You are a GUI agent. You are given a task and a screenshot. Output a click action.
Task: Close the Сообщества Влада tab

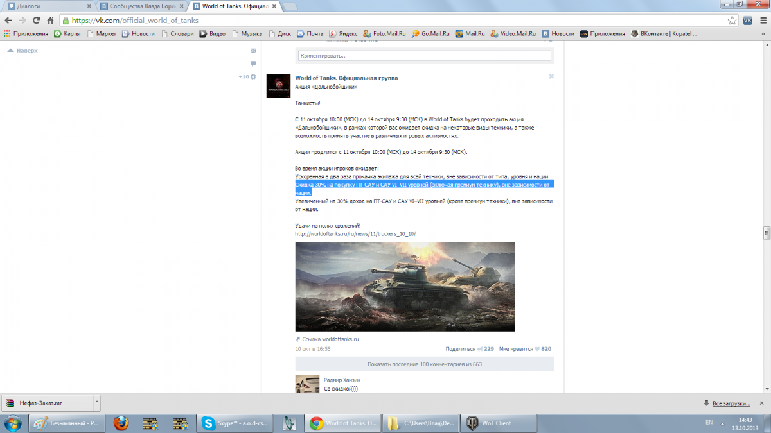pos(181,6)
